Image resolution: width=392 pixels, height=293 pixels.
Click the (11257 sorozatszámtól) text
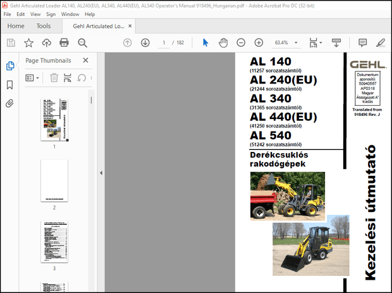pyautogui.click(x=276, y=70)
